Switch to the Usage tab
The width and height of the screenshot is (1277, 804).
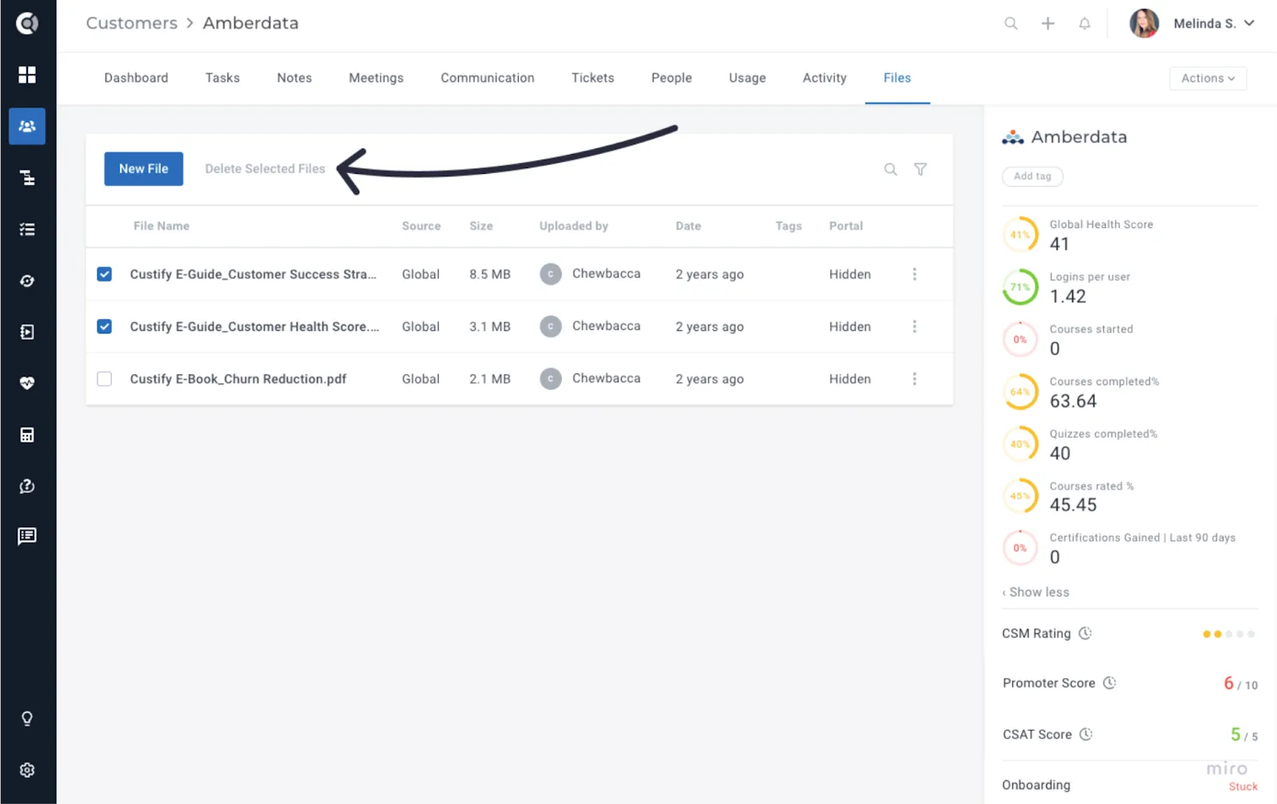click(747, 78)
